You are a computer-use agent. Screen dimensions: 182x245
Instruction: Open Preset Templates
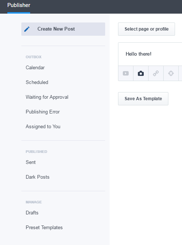tap(44, 228)
